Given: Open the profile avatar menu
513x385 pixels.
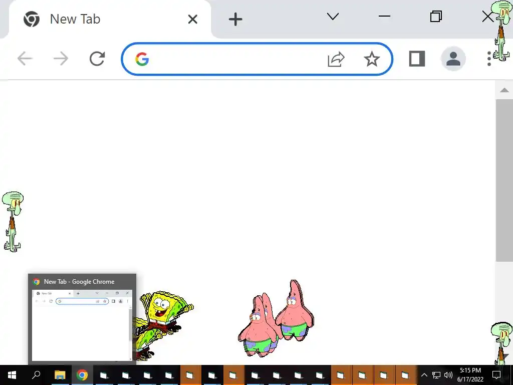Looking at the screenshot, I should (453, 59).
